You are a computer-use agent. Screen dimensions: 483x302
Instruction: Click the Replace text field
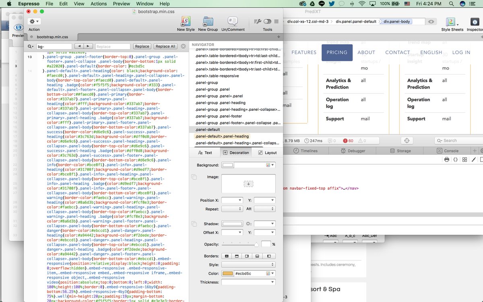pos(113,46)
